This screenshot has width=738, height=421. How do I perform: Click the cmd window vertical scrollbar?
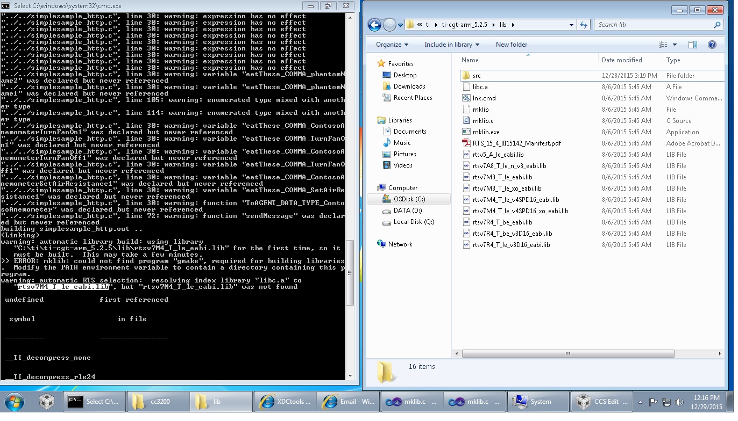pyautogui.click(x=350, y=273)
